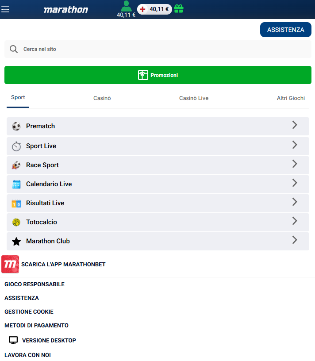Screen dimensions: 315x361
Task: Click the Risultati Live scoreboard icon
Action: coord(16,204)
